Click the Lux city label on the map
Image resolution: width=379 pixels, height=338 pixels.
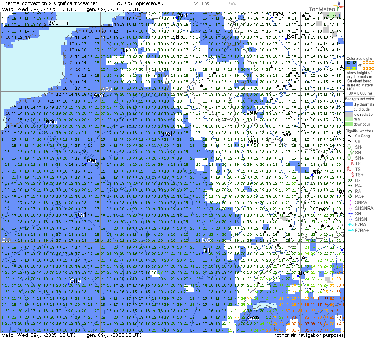252,112
